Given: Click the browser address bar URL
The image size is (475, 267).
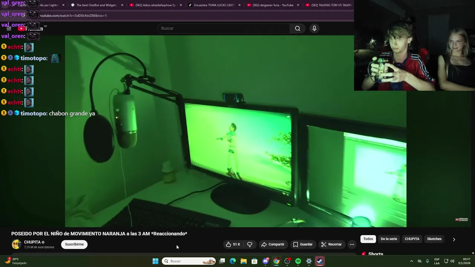Looking at the screenshot, I should pos(73,16).
